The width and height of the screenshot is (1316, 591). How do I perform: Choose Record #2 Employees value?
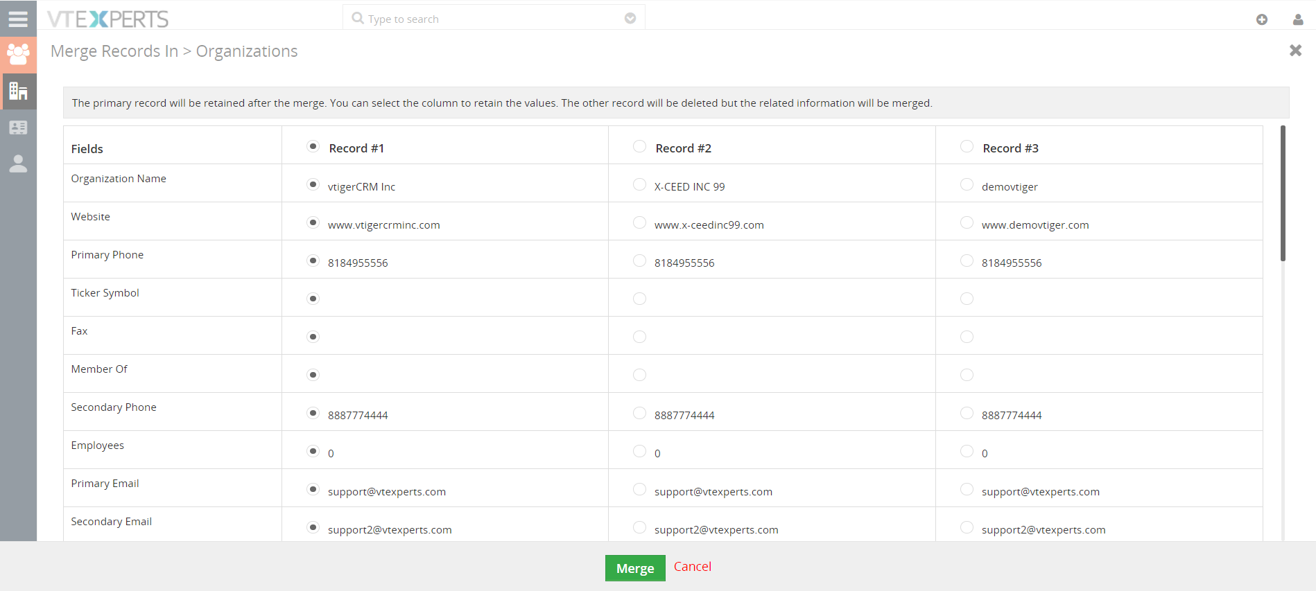point(640,451)
